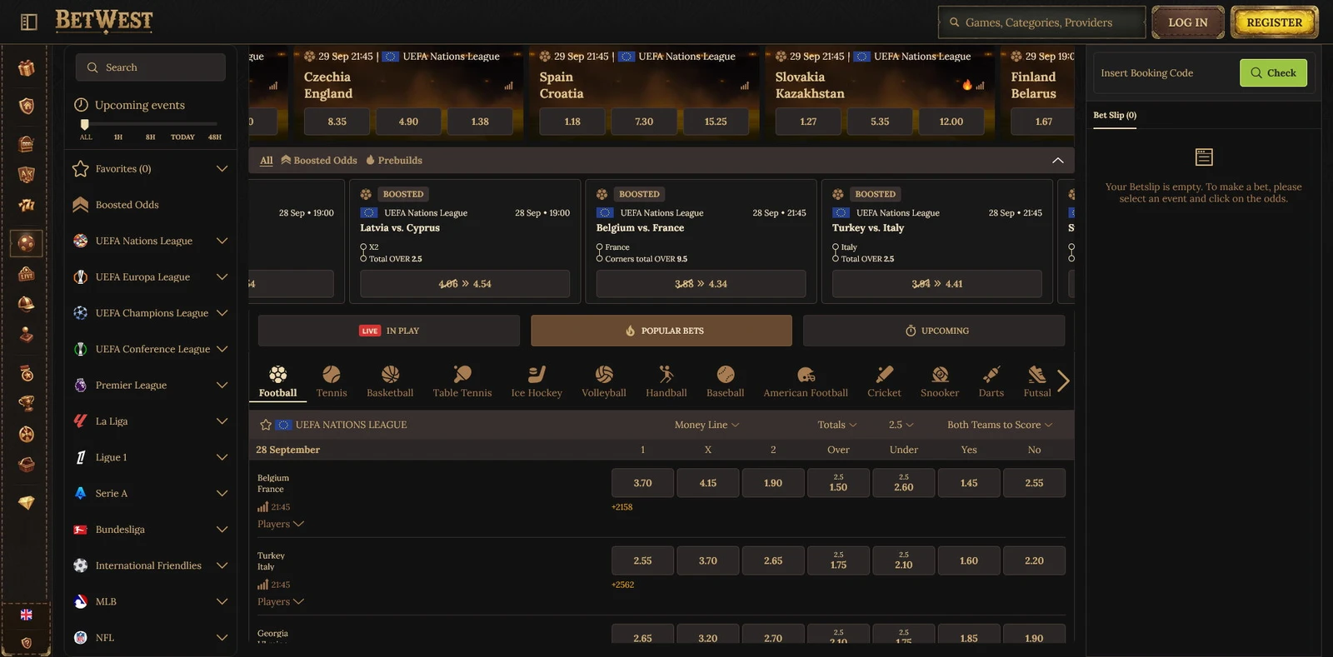Pick Belgium win odds 3.70

642,483
